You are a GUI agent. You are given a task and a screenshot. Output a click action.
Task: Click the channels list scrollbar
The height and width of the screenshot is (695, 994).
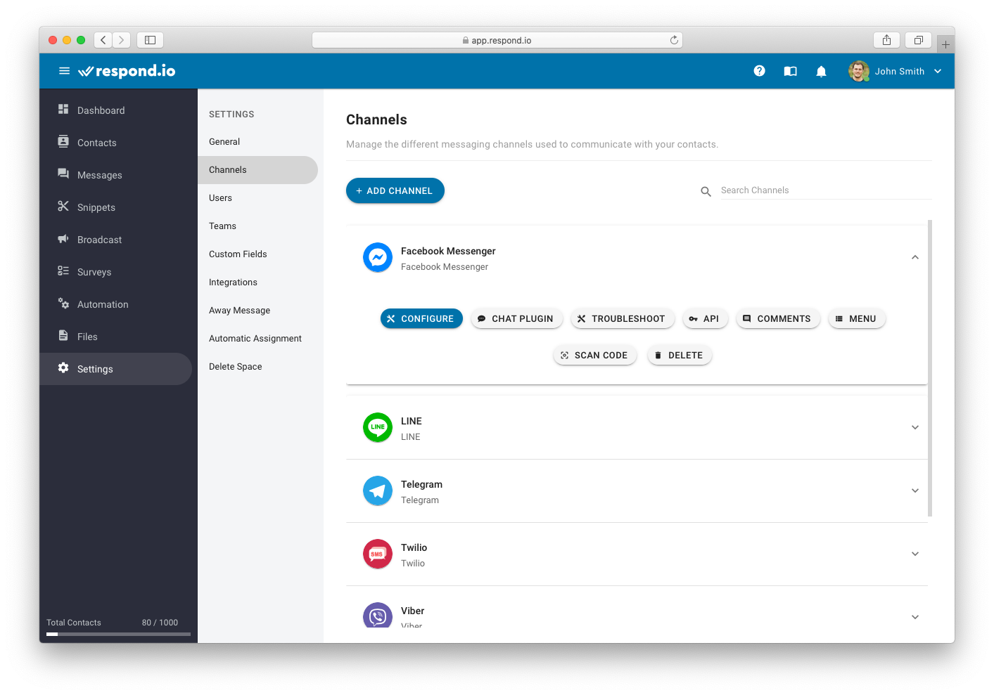click(930, 368)
